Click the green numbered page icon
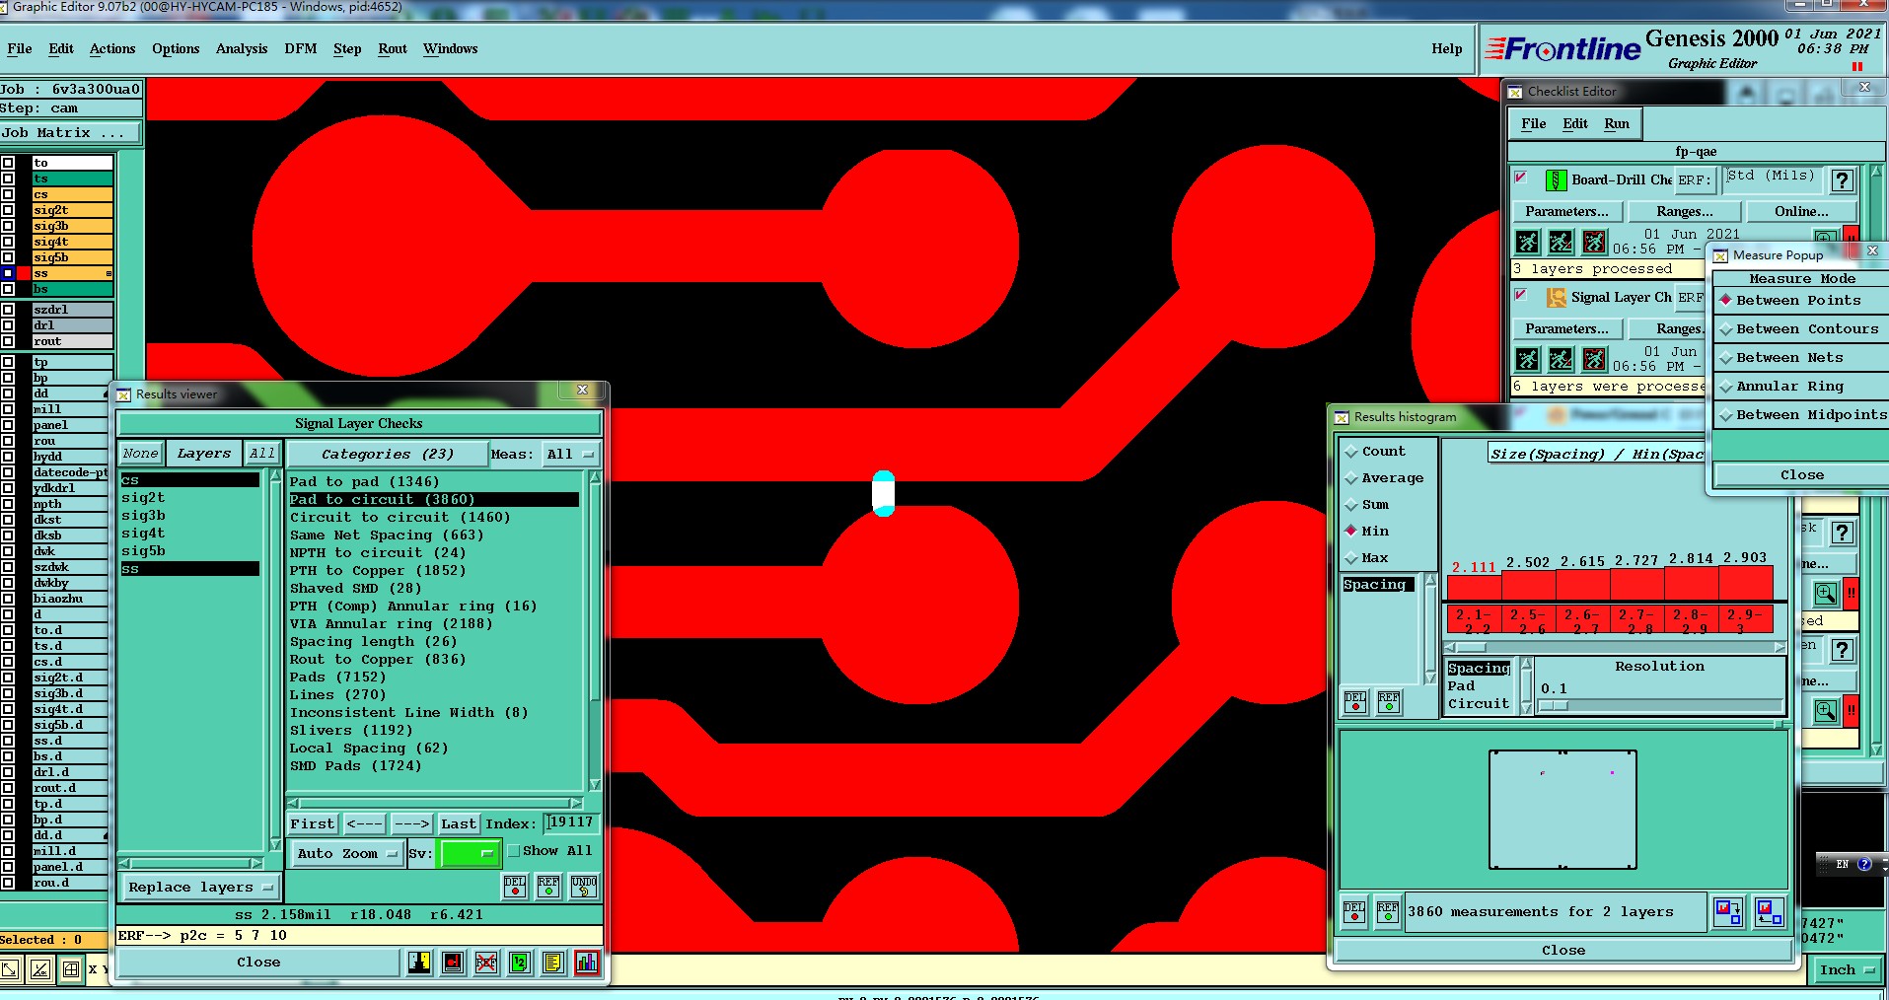The height and width of the screenshot is (1000, 1889). [520, 962]
